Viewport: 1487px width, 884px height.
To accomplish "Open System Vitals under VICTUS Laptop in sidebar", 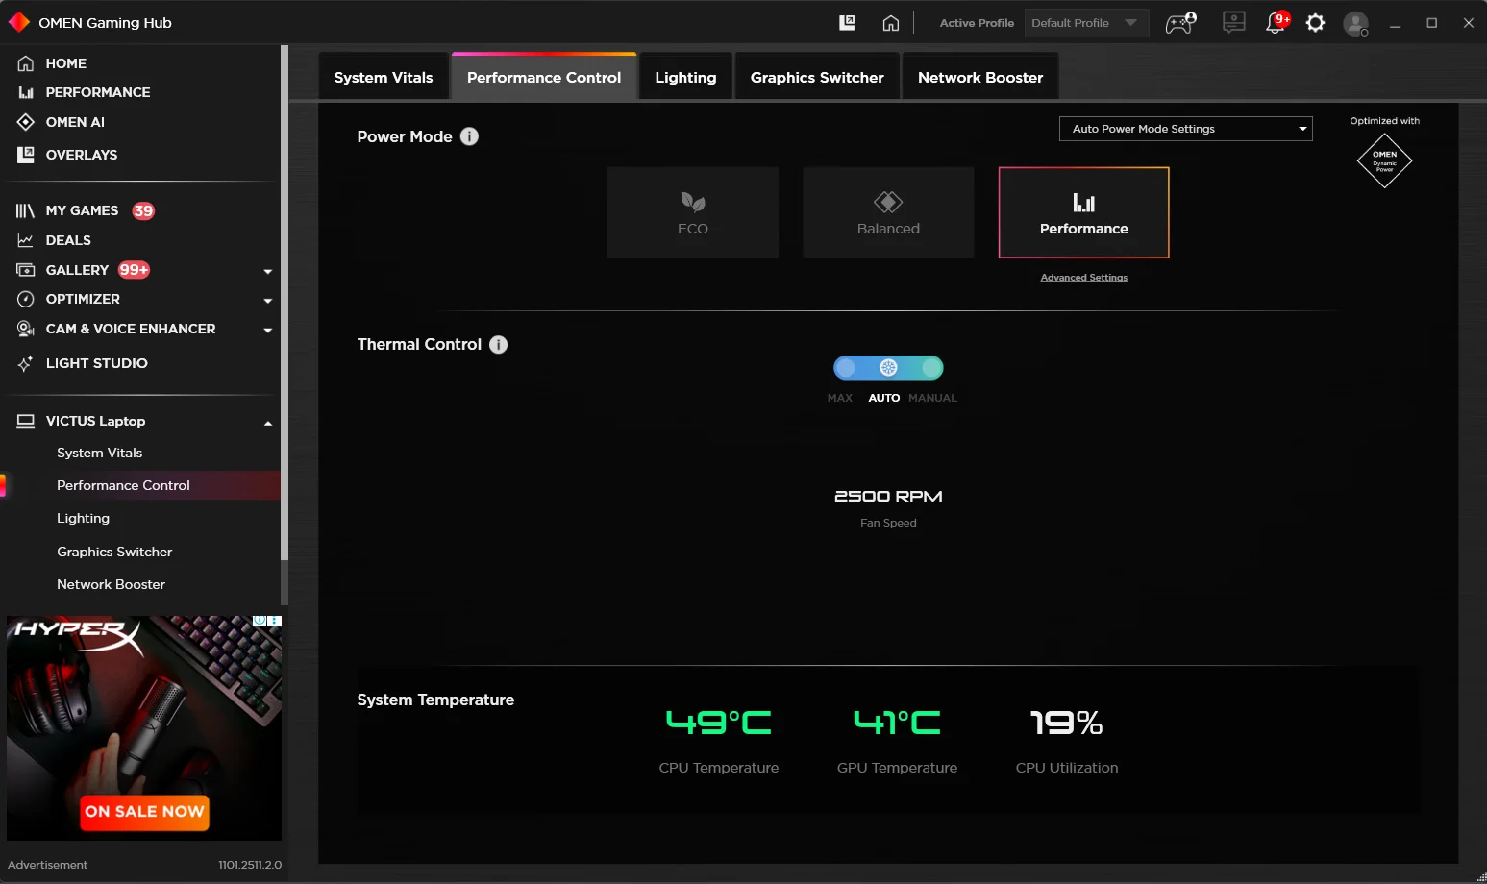I will point(99,453).
